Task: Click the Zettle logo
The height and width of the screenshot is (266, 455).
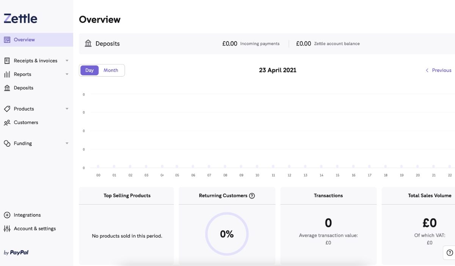Action: click(x=20, y=18)
